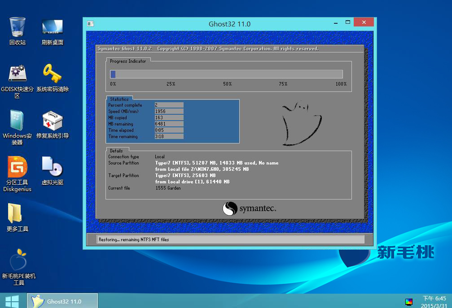Image resolution: width=452 pixels, height=308 pixels.
Task: Click the Time remaining value 3:18
Action: point(169,136)
